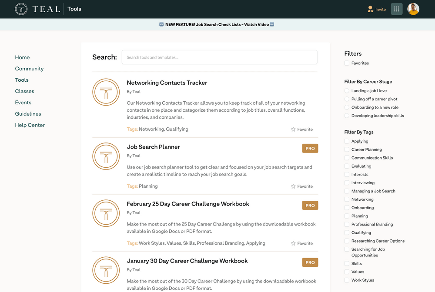Click the video icon after Watch Video
The image size is (435, 292).
[x=272, y=24]
